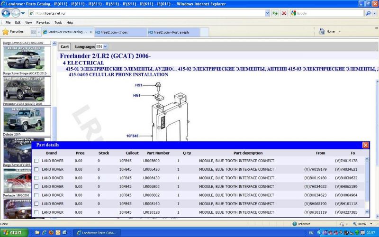
Task: Open the Tools menu
Action: [58, 22]
